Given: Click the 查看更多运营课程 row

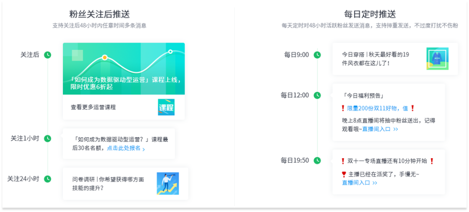Looking at the screenshot, I should tap(124, 107).
